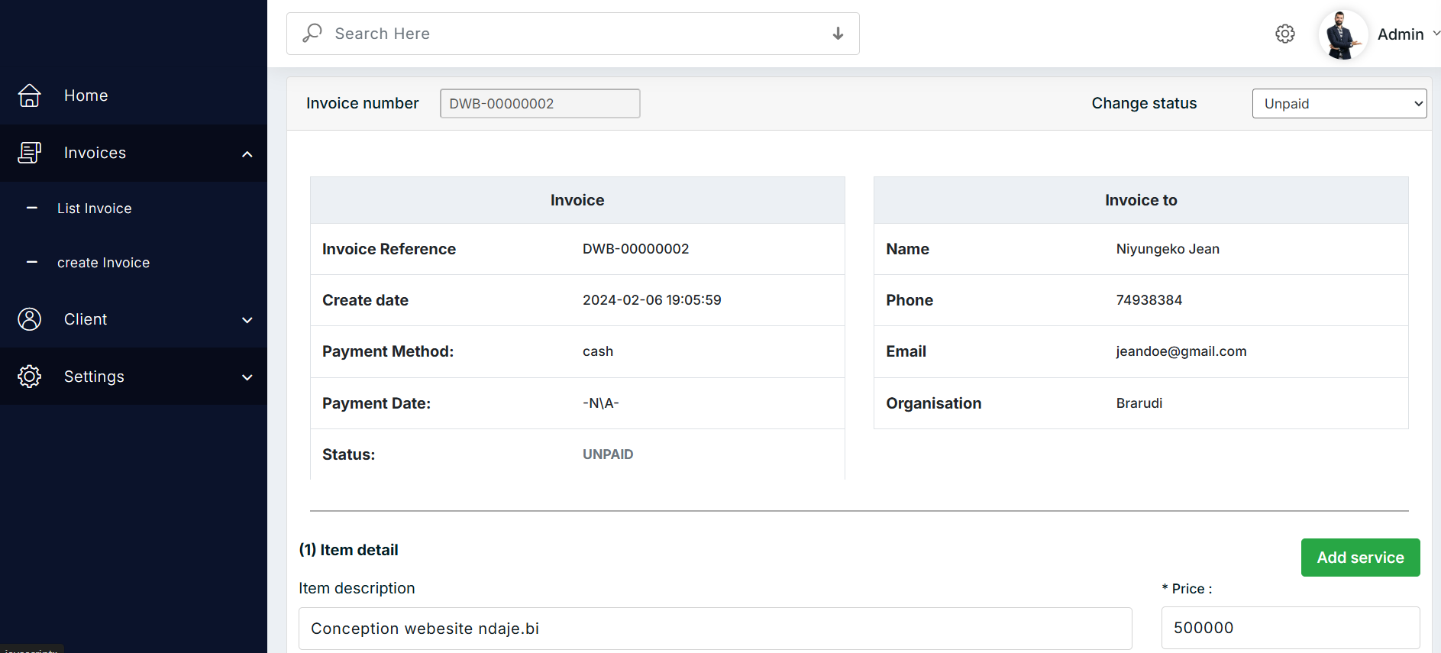Click the Invoice to table header
Image resolution: width=1441 pixels, height=653 pixels.
(x=1141, y=200)
